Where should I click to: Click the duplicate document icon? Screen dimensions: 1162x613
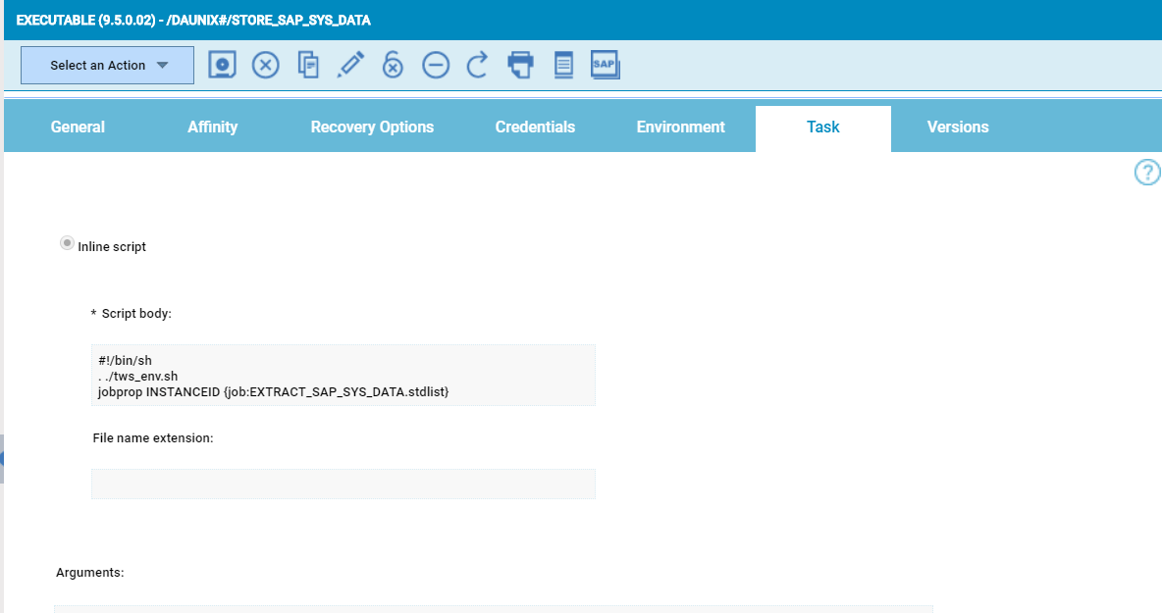[x=308, y=66]
